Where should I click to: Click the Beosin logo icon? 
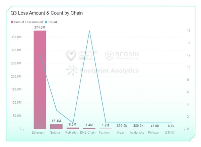(x=110, y=55)
